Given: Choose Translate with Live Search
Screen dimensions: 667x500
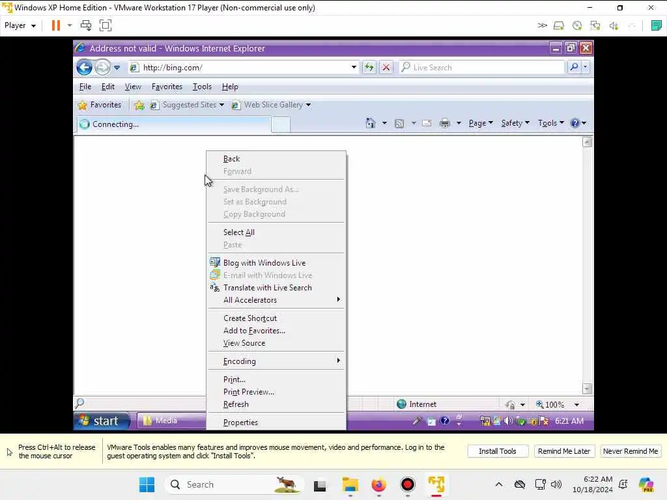Looking at the screenshot, I should point(276,287).
